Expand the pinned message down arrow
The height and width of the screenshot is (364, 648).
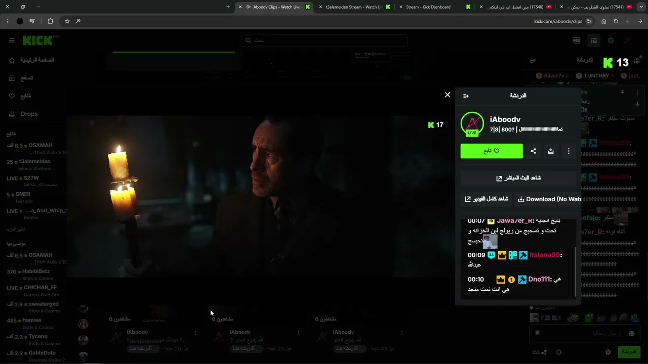pyautogui.click(x=637, y=104)
